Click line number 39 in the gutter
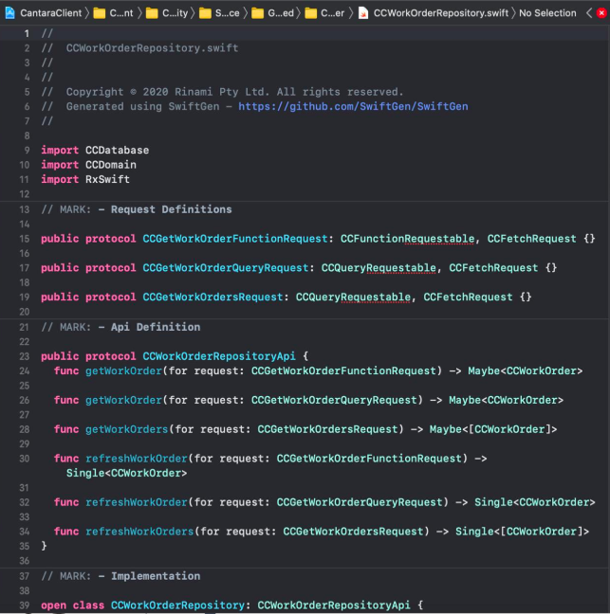This screenshot has width=610, height=614. pos(23,605)
